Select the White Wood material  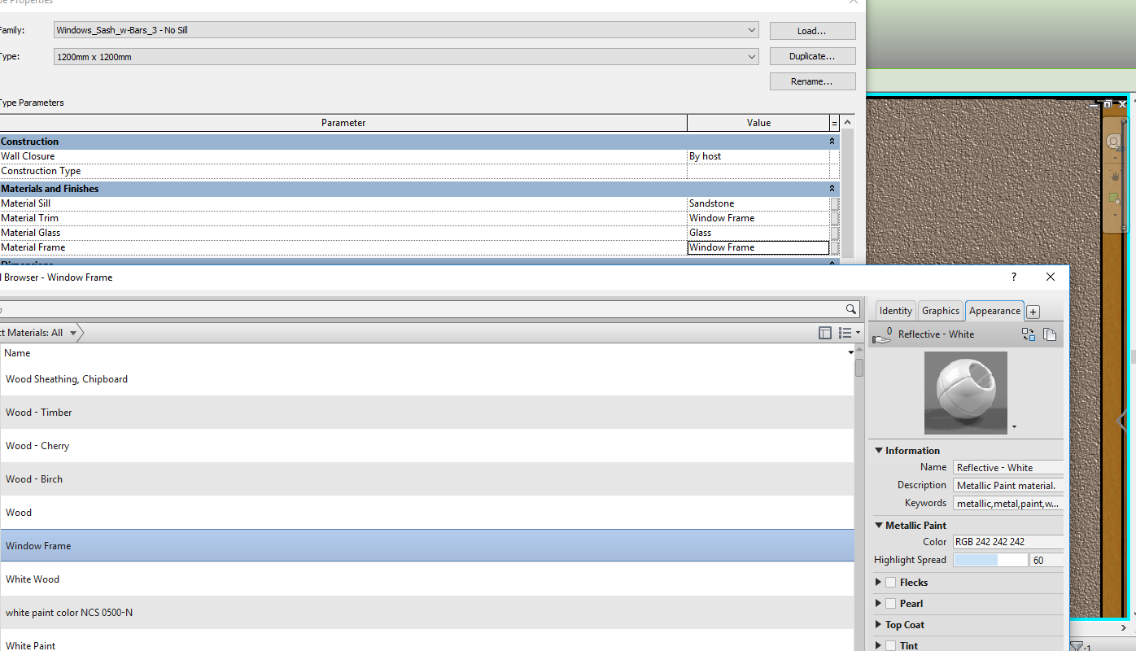pyautogui.click(x=427, y=579)
